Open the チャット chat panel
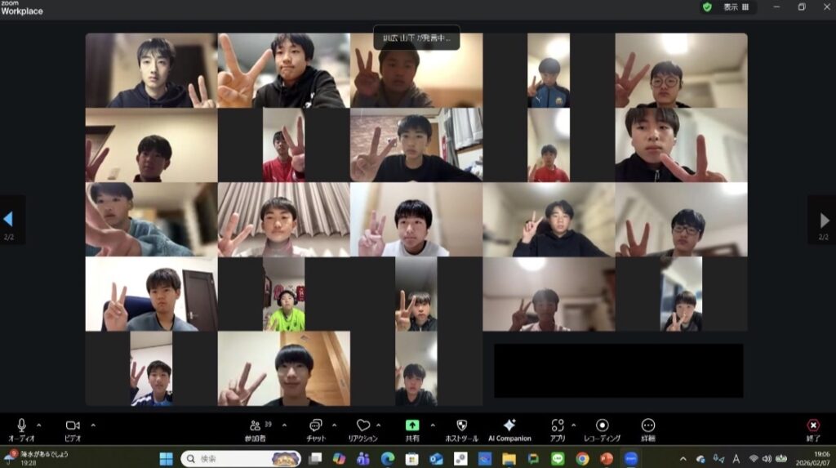The width and height of the screenshot is (836, 468). tap(315, 426)
